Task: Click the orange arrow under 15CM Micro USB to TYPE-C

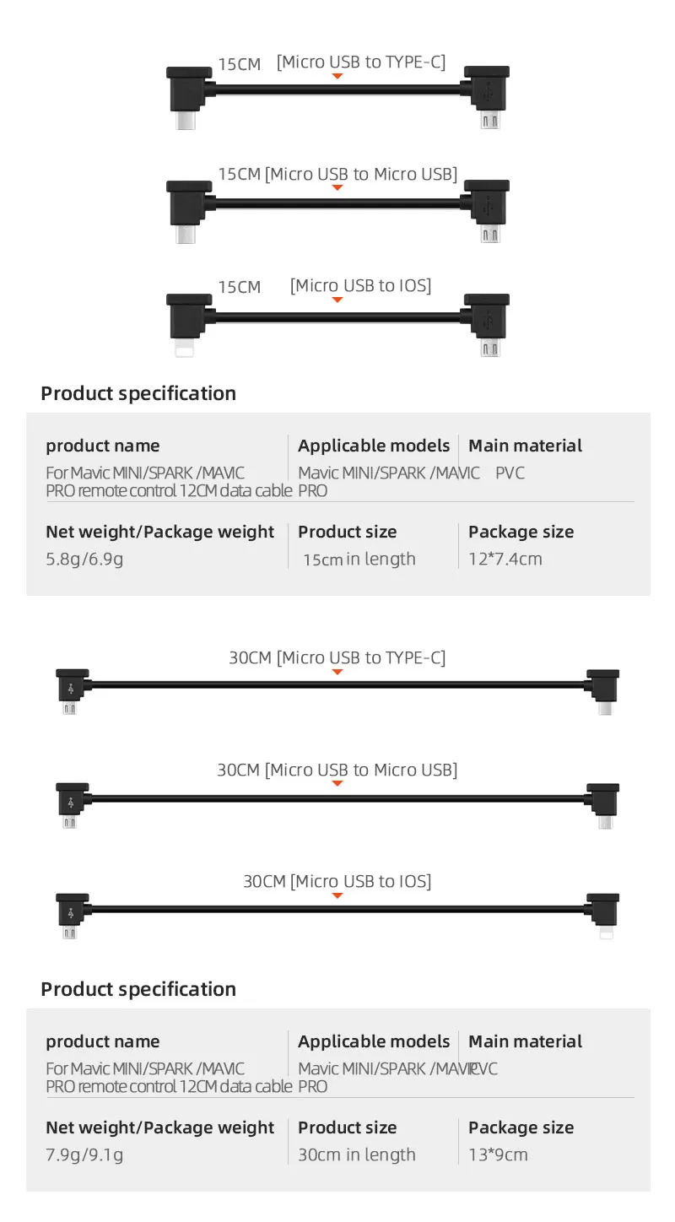Action: 337,76
